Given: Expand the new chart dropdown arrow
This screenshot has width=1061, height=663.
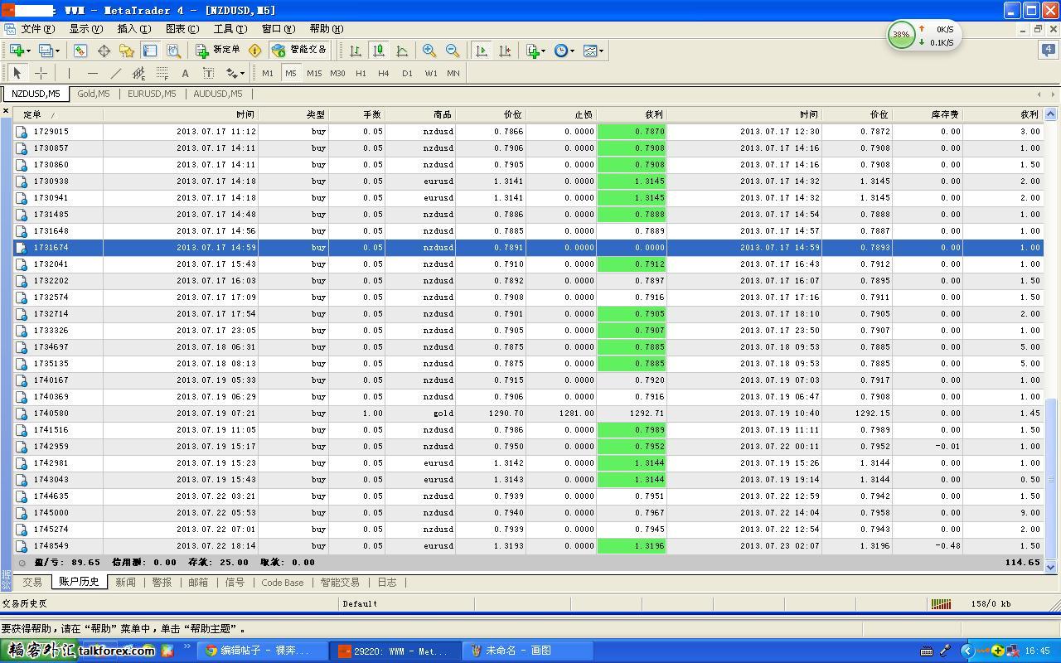Looking at the screenshot, I should [29, 51].
